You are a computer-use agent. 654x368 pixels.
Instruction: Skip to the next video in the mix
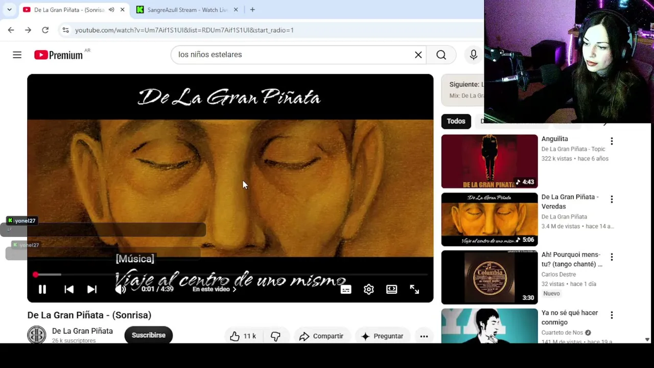92,289
